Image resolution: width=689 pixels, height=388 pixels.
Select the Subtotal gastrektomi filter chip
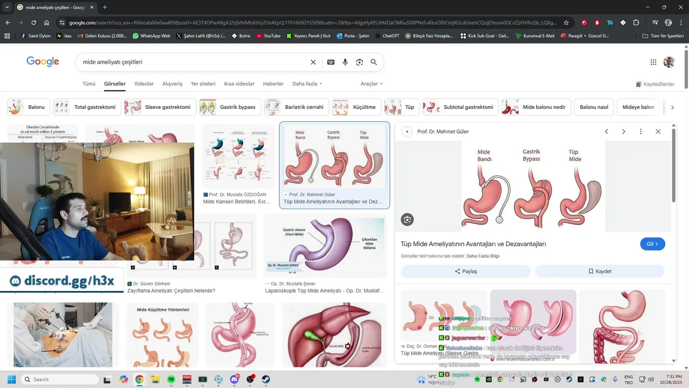pos(461,107)
